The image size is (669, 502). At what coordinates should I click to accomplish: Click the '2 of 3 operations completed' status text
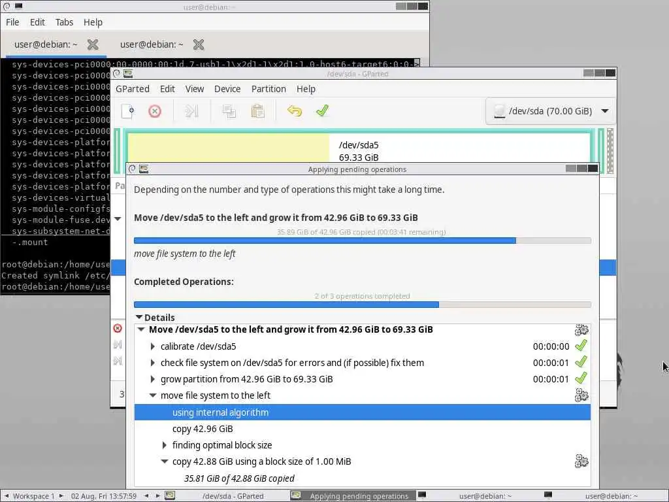362,296
